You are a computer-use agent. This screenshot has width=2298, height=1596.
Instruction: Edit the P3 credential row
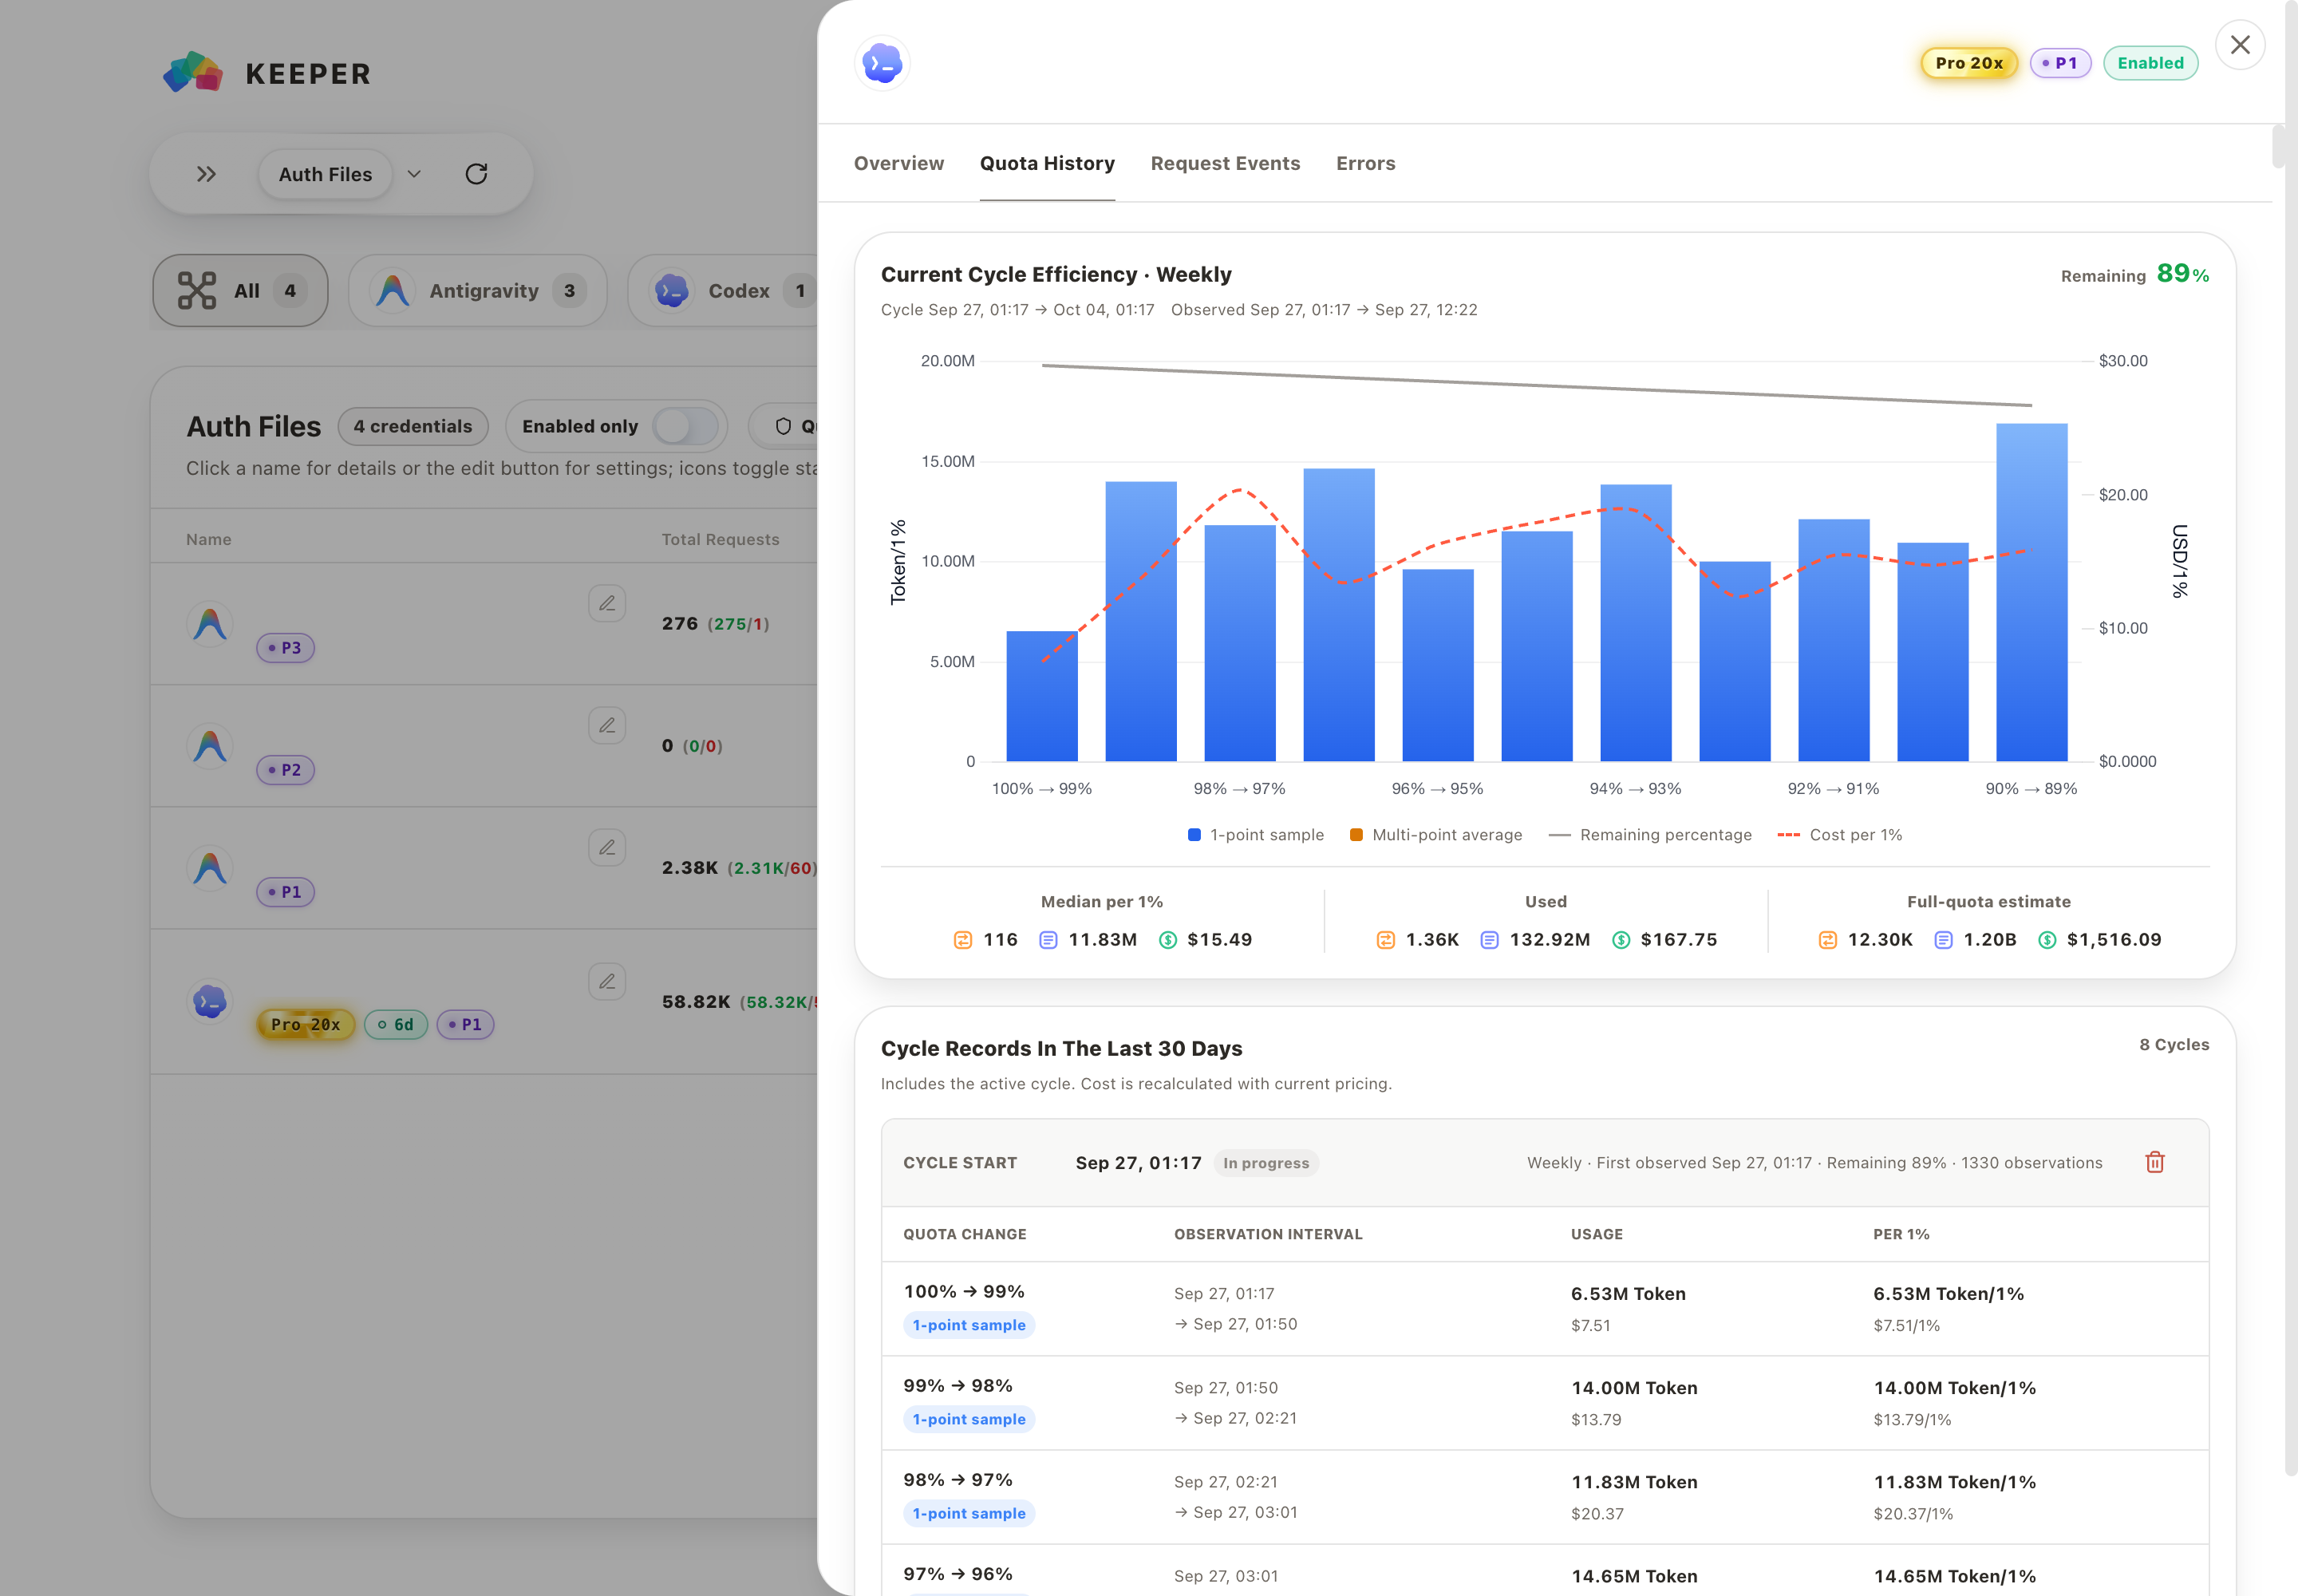point(607,603)
